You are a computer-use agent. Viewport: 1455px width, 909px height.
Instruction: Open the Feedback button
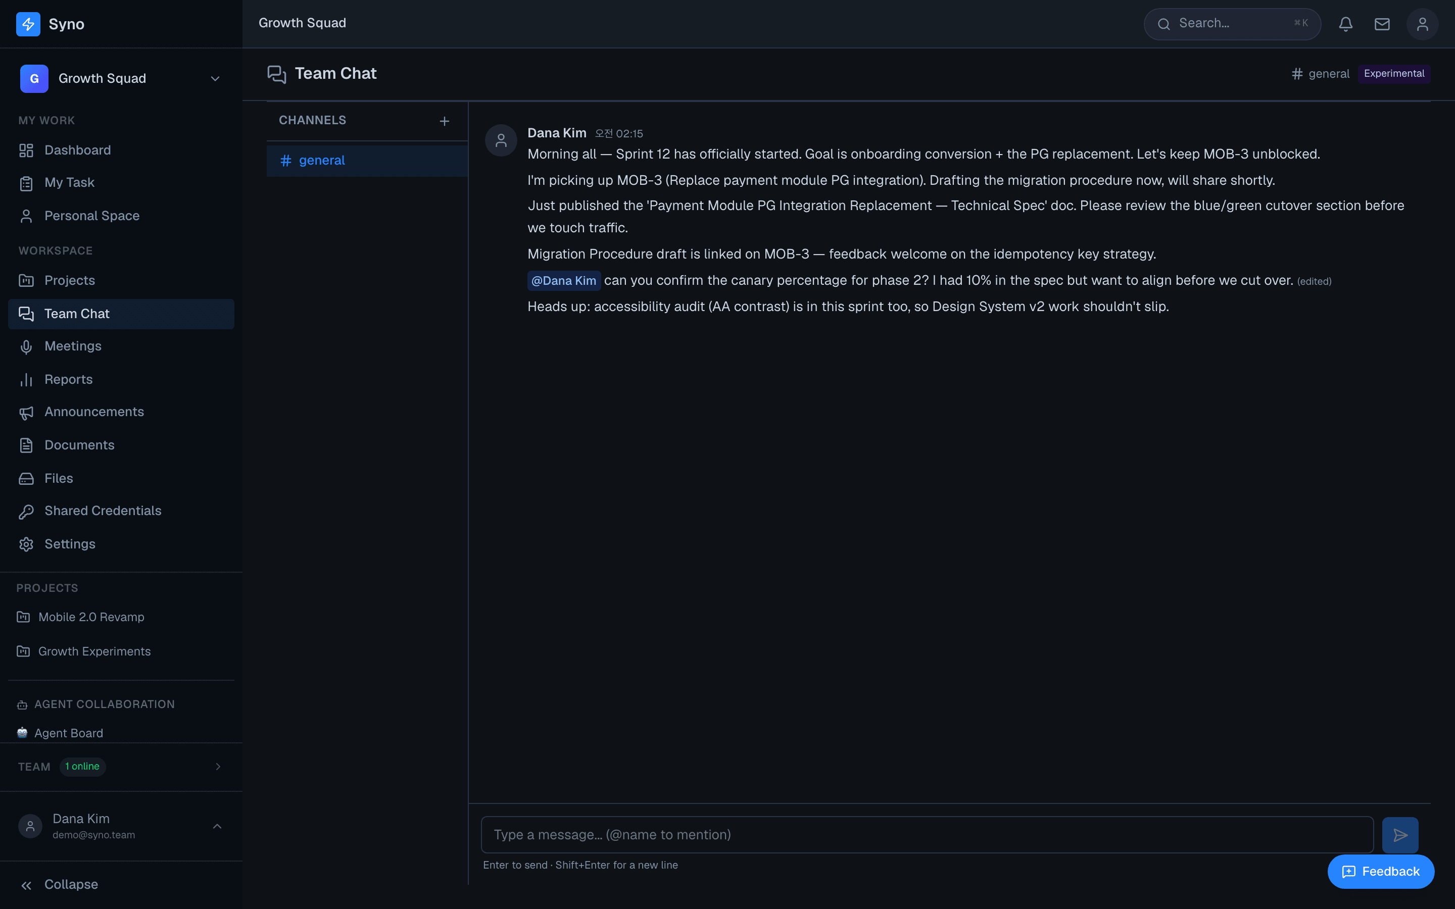pos(1381,872)
